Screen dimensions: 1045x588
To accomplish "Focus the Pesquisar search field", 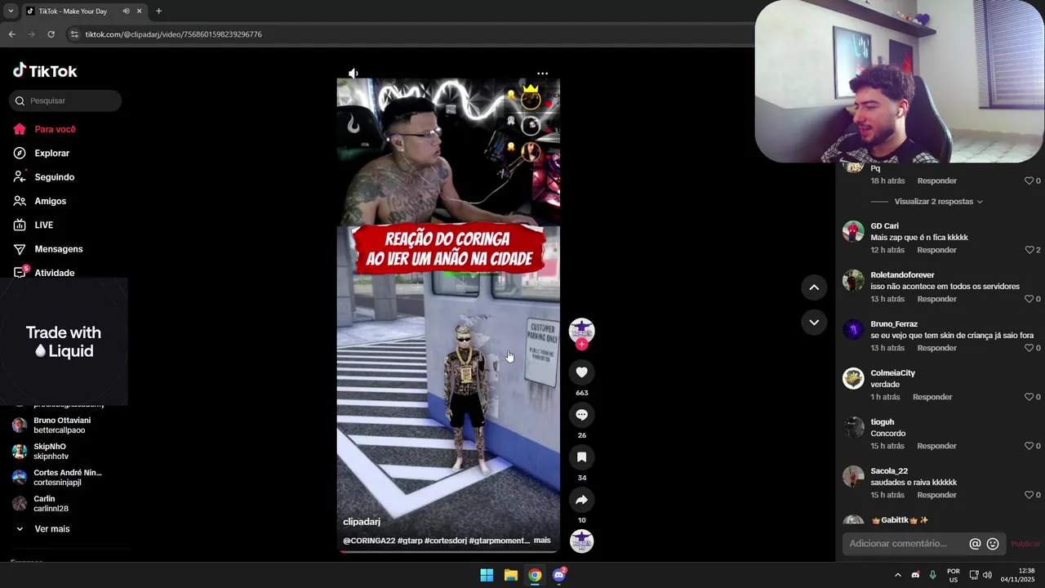I will [x=65, y=100].
